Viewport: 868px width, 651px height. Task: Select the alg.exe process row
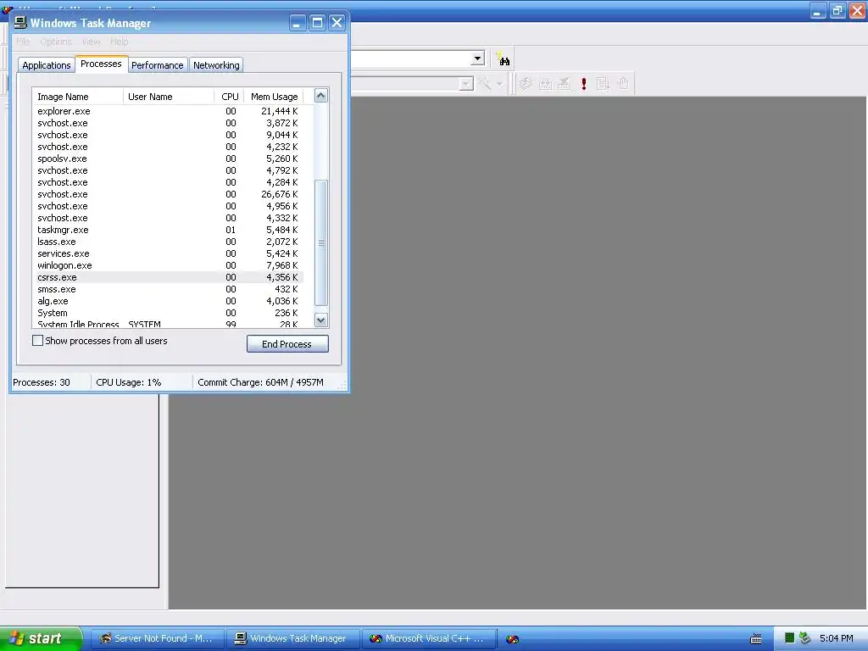(x=168, y=301)
